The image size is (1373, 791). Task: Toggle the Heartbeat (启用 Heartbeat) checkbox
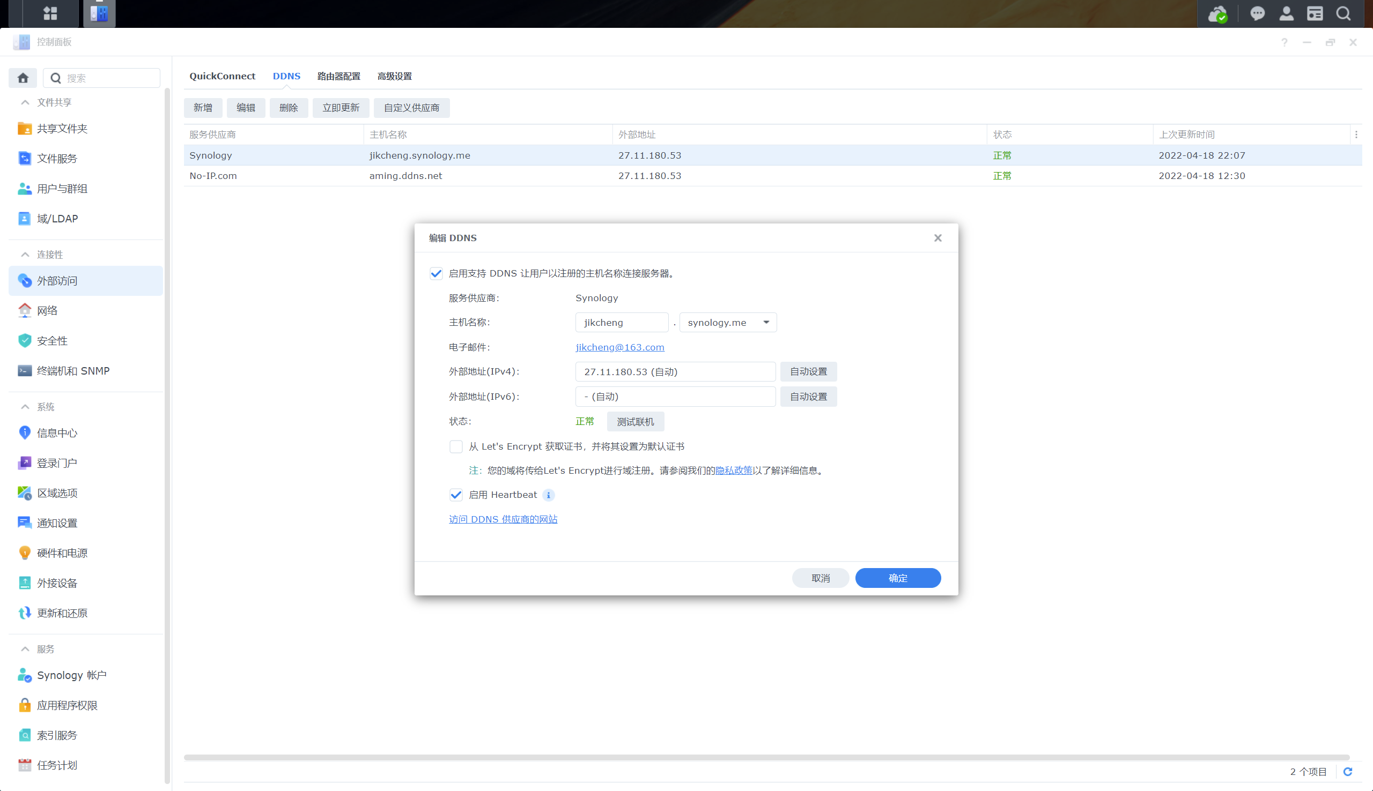[x=456, y=495]
